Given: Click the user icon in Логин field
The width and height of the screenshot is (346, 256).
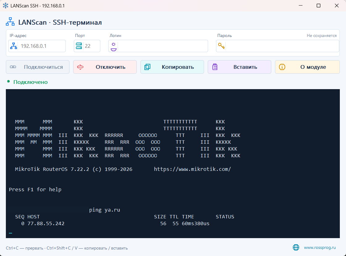Looking at the screenshot, I should [x=114, y=47].
